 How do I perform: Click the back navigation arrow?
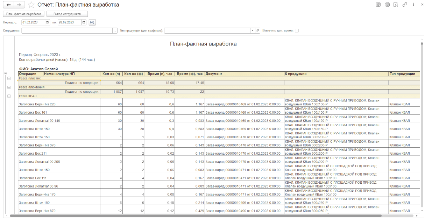coord(8,5)
